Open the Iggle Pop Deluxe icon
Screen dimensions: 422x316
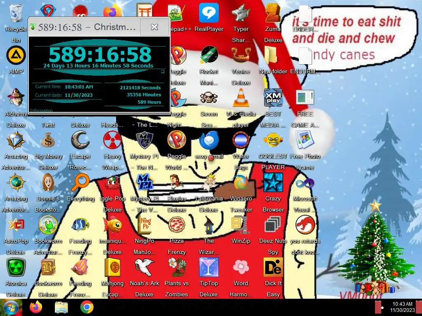pyautogui.click(x=112, y=182)
